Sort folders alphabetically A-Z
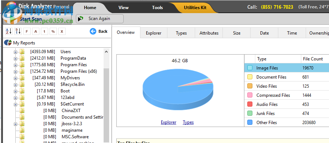The height and width of the screenshot is (143, 329). tap(9, 31)
